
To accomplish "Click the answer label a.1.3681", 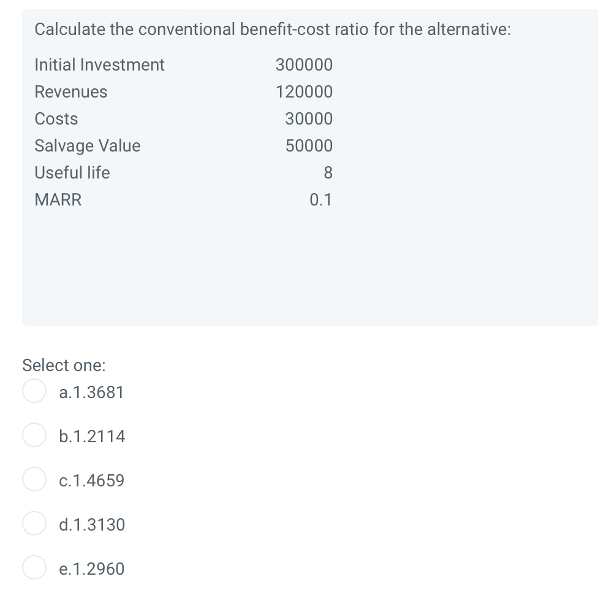I will coord(91,393).
